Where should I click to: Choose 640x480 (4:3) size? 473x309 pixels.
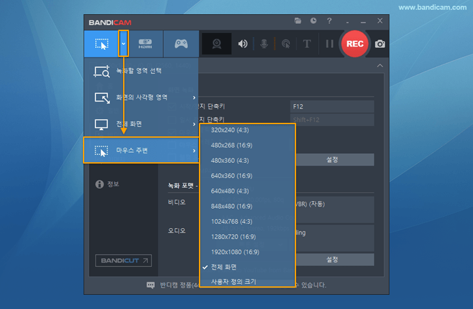[248, 191]
